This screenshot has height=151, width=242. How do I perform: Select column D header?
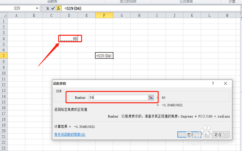point(69,15)
